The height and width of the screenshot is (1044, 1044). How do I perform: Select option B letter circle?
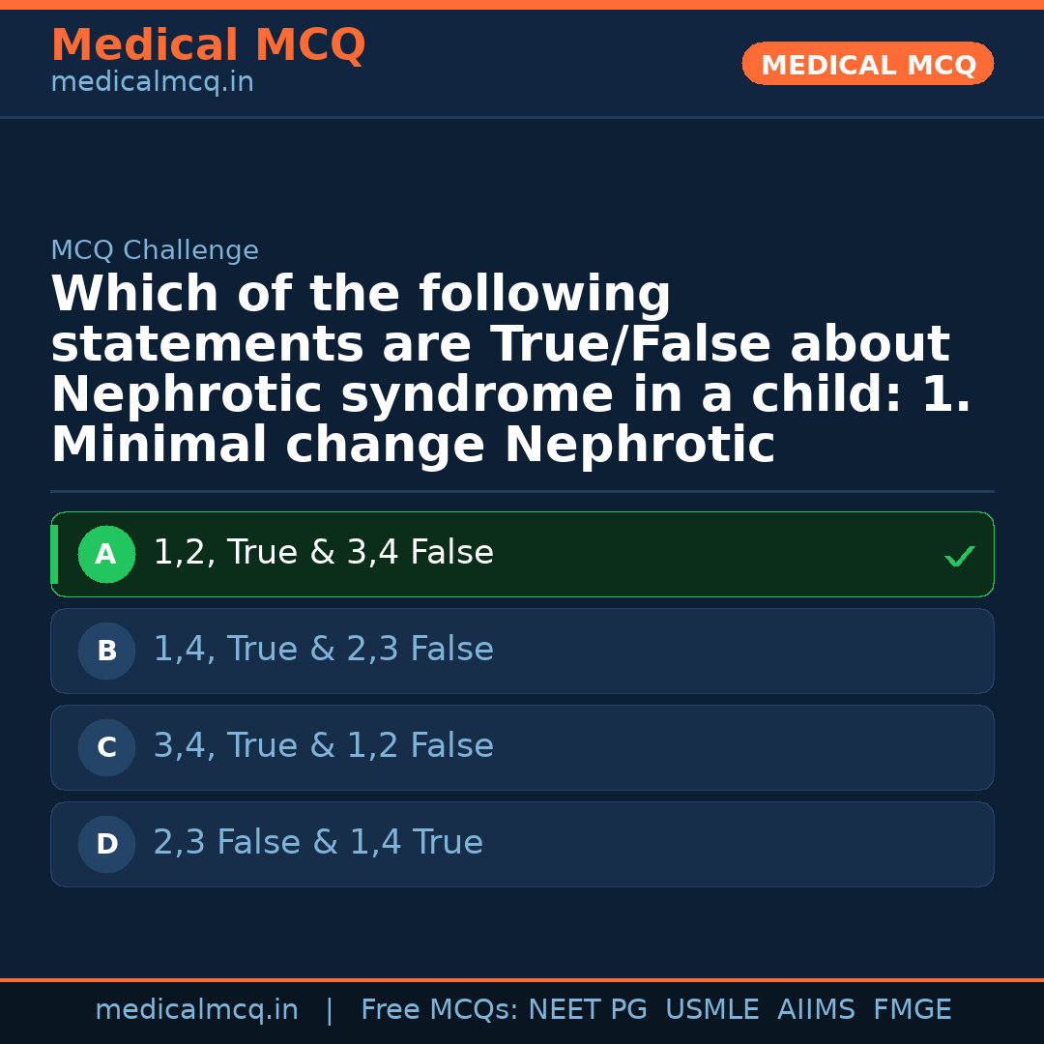click(x=106, y=651)
